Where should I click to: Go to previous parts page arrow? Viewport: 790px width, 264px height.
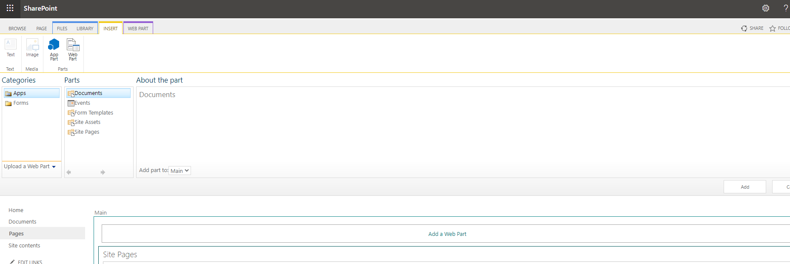(x=68, y=172)
